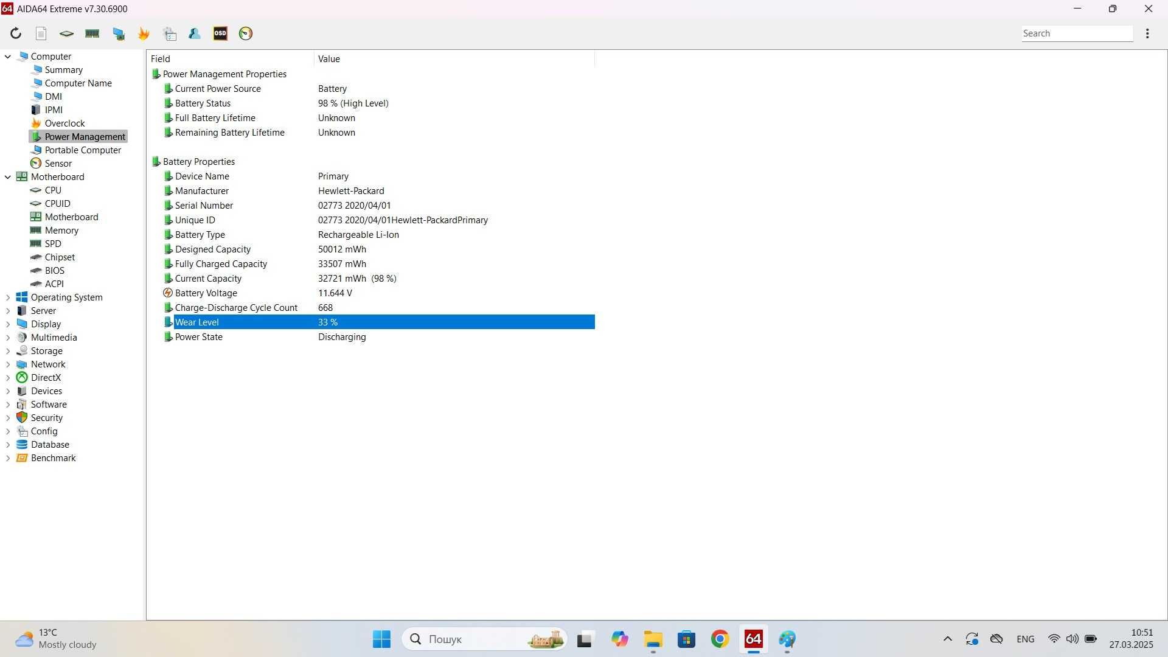The height and width of the screenshot is (657, 1168).
Task: Click the CPU chip toolbar icon
Action: pos(67,33)
